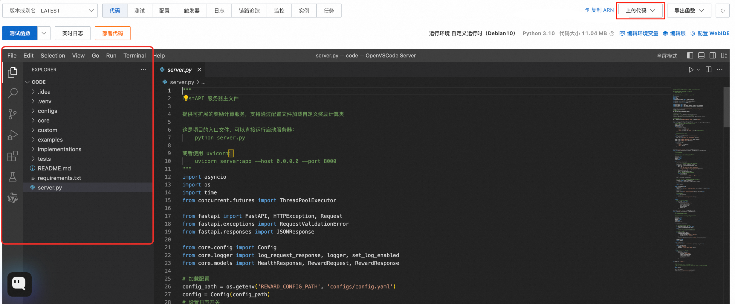Open the Explorer view in the activity bar
Viewport: 735px width, 304px height.
coord(13,72)
